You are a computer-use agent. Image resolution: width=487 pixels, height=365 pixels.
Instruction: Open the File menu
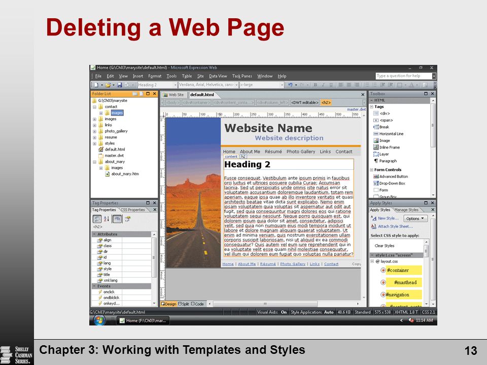pyautogui.click(x=98, y=76)
